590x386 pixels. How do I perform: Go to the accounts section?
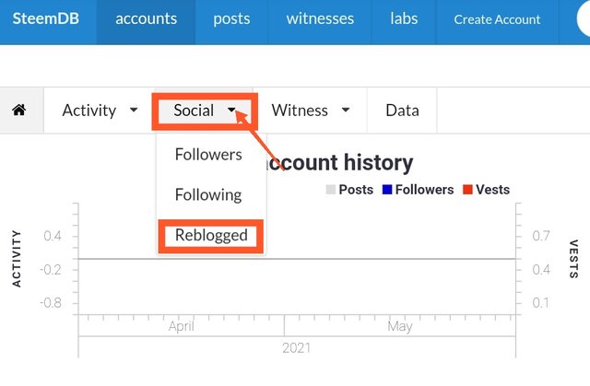coord(146,19)
